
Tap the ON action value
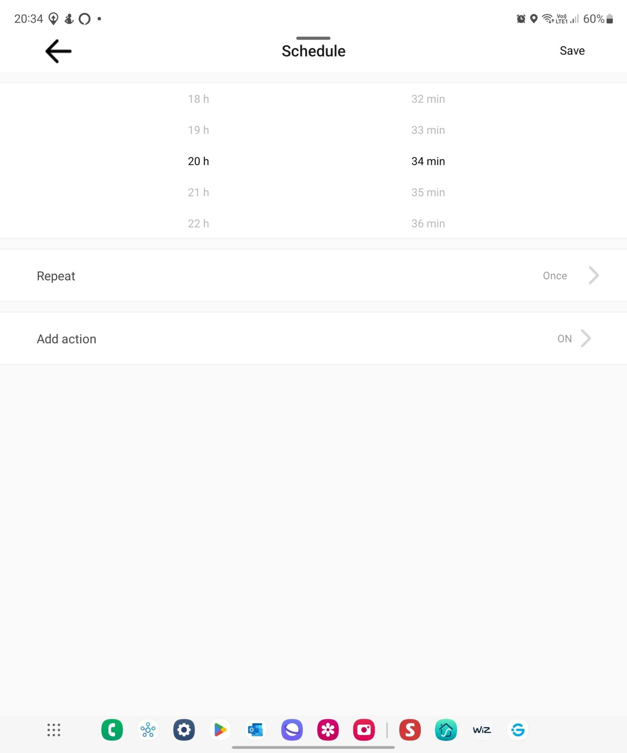(564, 338)
